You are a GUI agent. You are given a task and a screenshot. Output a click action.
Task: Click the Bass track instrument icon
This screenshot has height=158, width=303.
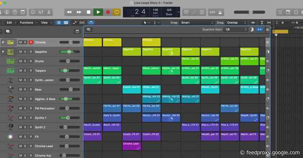tap(10, 89)
